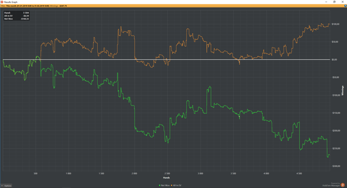Click the 2 000 hands axis tick label
This screenshot has height=188, width=347.
coord(134,174)
